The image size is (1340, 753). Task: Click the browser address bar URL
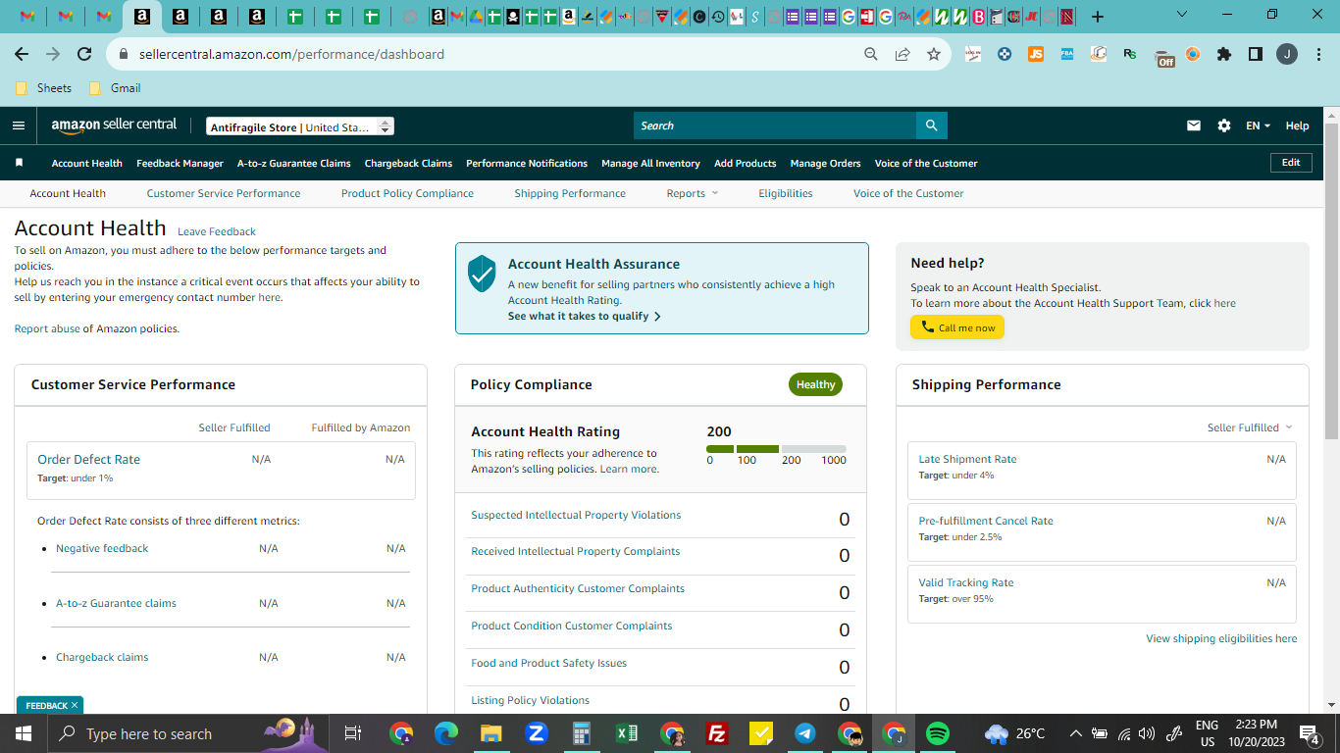click(x=291, y=55)
